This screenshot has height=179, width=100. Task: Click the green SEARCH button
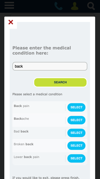click(x=60, y=82)
